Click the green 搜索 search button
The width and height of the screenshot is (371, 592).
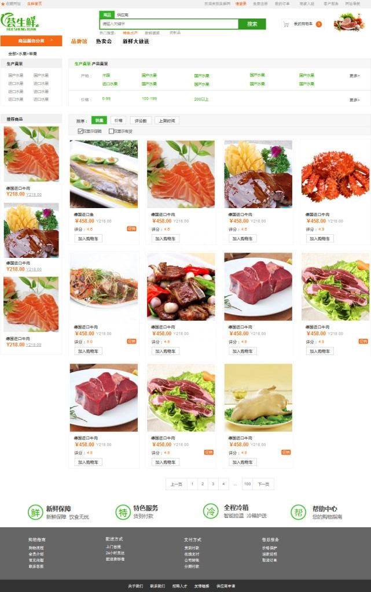[x=252, y=24]
